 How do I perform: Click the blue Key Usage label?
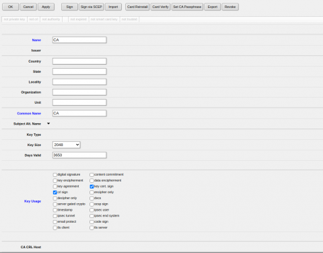pos(32,201)
